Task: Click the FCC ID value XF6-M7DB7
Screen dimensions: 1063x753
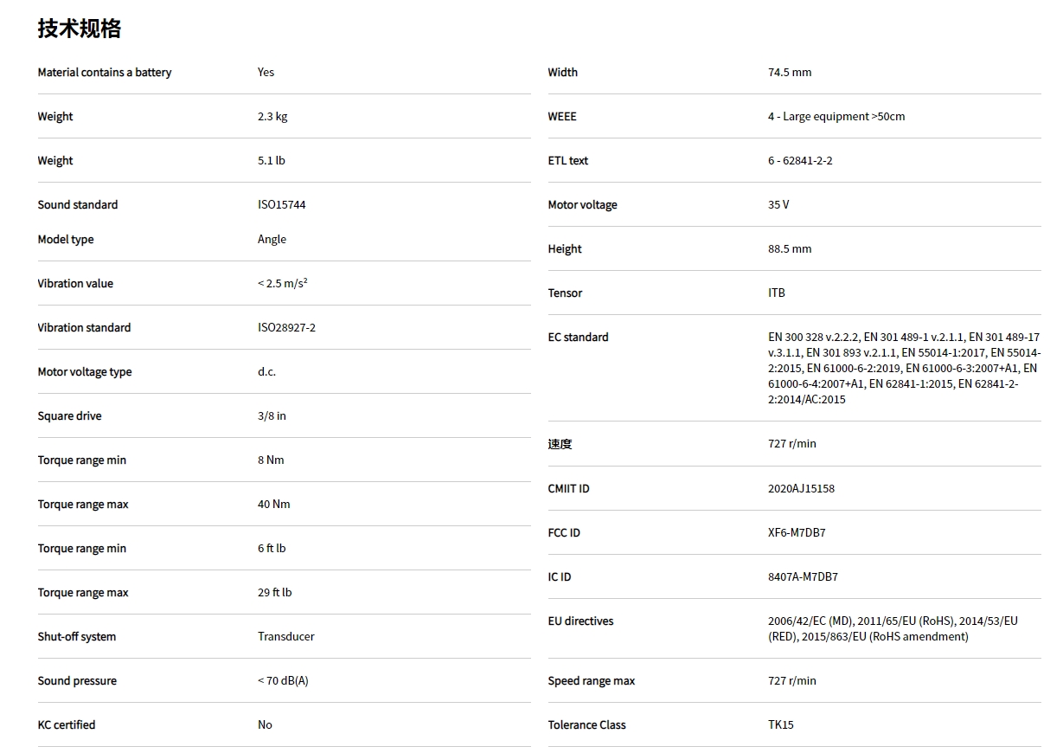Action: tap(797, 533)
